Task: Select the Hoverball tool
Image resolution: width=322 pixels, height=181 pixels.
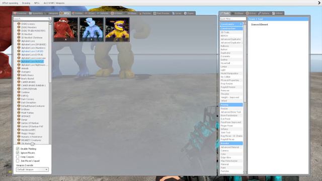Action: coord(231,63)
